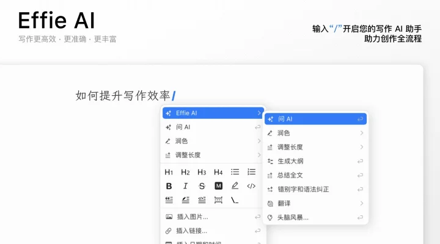This screenshot has width=440, height=244.
Task: Choose 生成大纲 in the submenu
Action: (x=315, y=161)
